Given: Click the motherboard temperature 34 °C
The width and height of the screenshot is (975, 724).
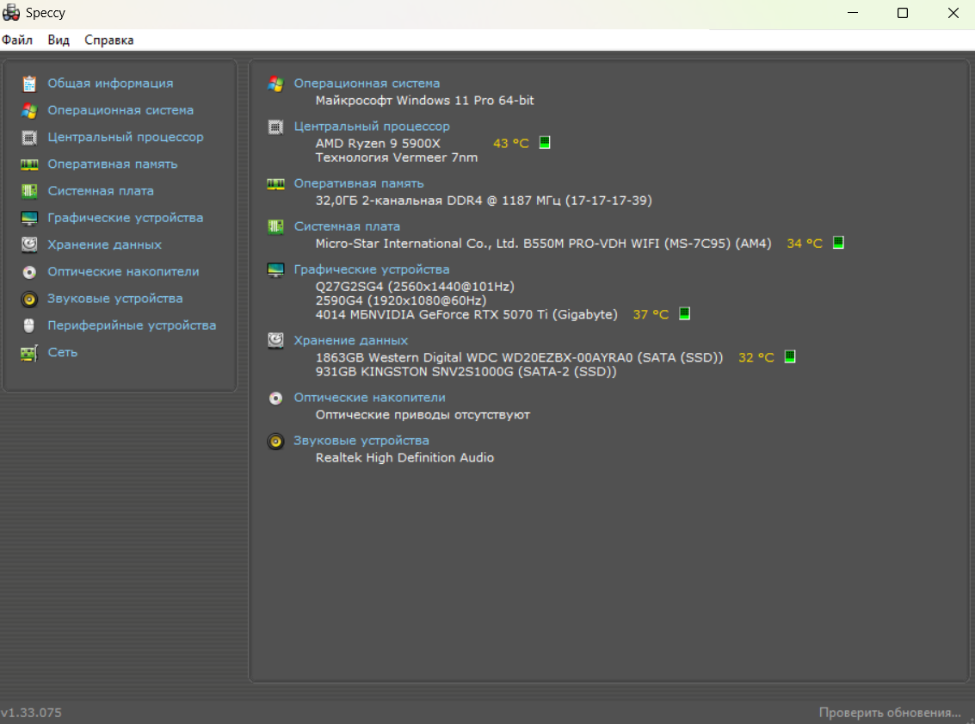Looking at the screenshot, I should coord(805,244).
